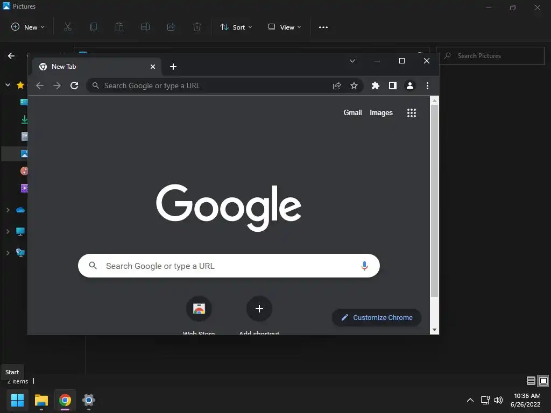Click the Copy icon in File Explorer toolbar
The width and height of the screenshot is (551, 413).
(x=94, y=27)
